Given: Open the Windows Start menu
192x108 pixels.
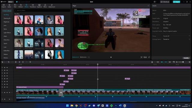Looking at the screenshot, I should point(67,106).
